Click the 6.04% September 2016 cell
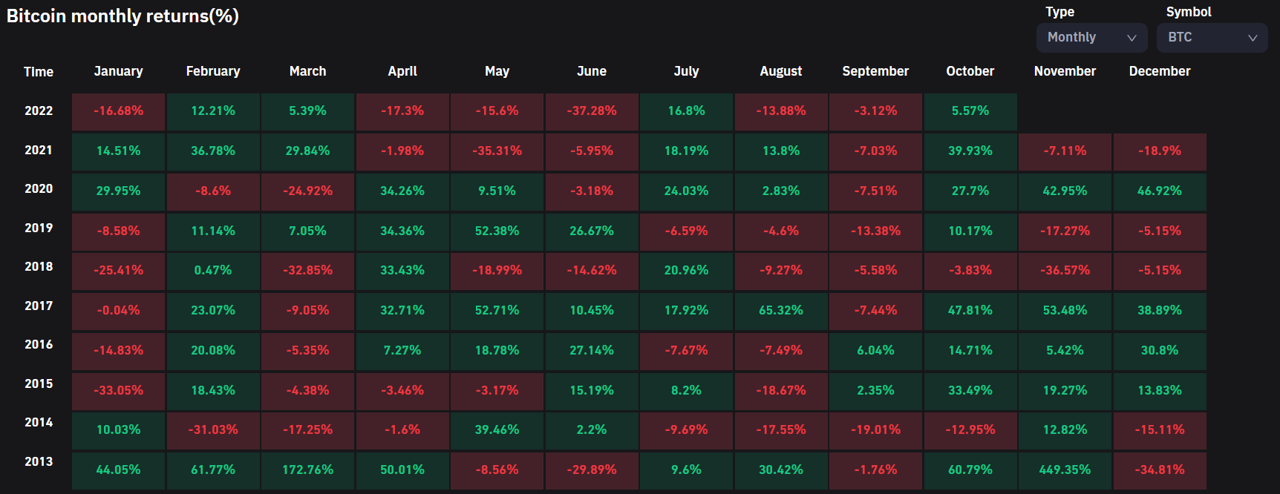1280x494 pixels. 876,351
